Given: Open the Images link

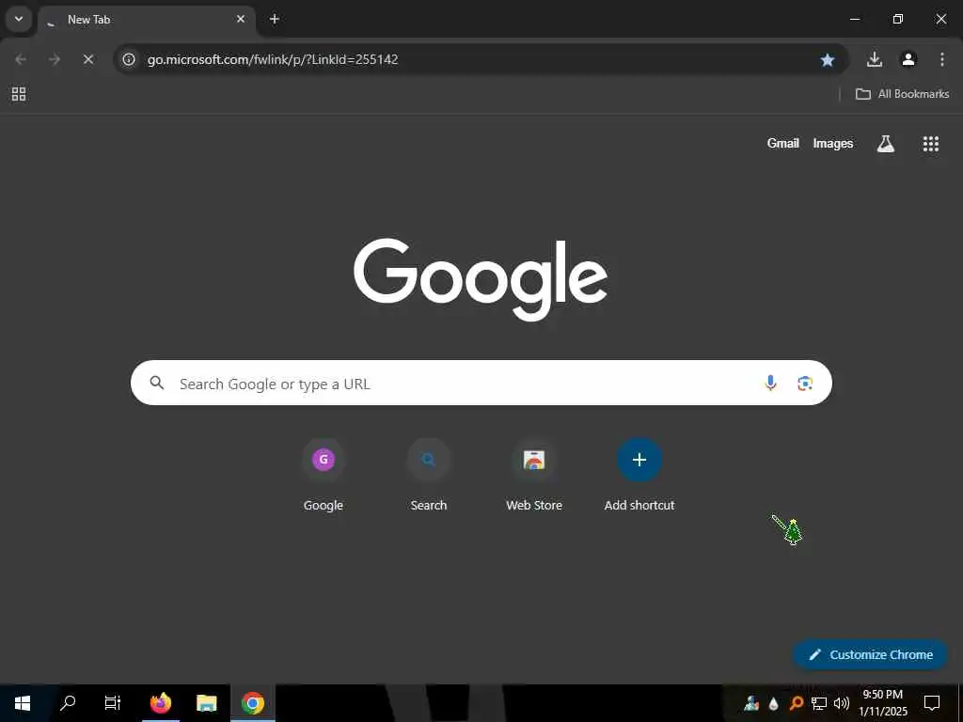Looking at the screenshot, I should pyautogui.click(x=833, y=143).
